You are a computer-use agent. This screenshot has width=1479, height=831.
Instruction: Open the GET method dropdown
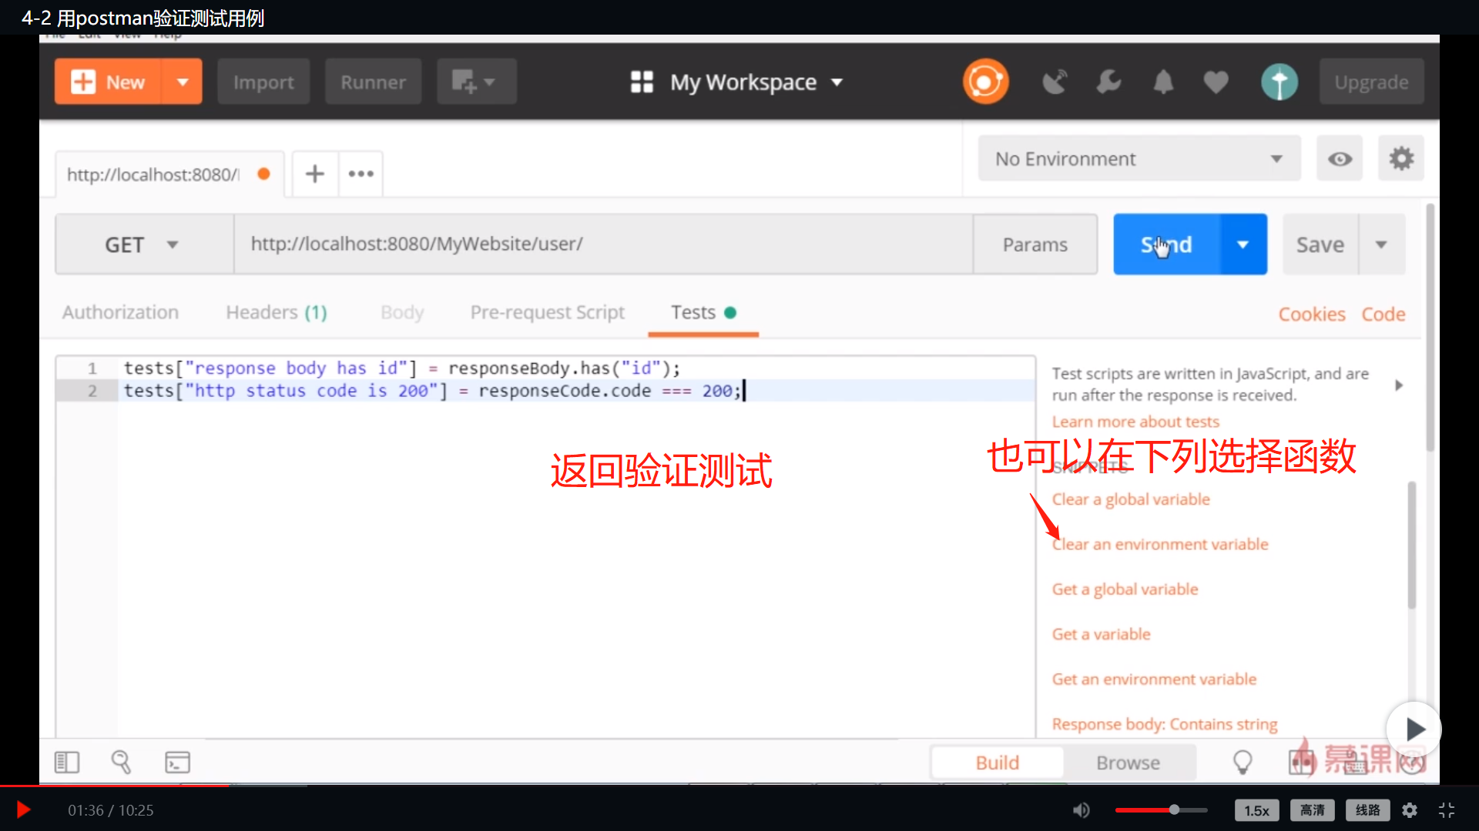[x=143, y=244]
